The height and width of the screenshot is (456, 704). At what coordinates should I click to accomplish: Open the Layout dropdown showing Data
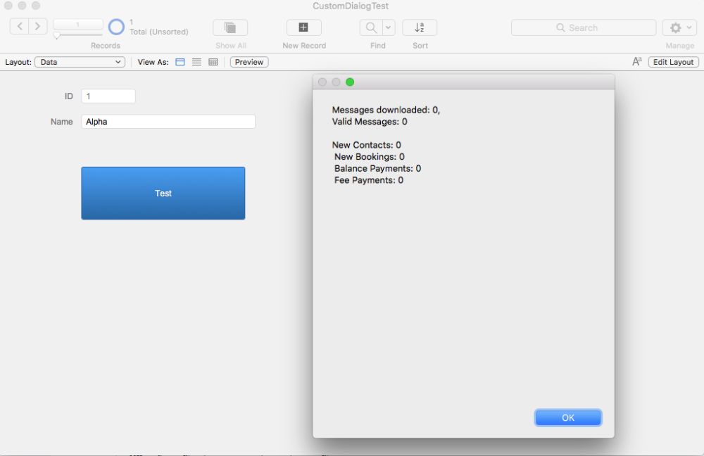(80, 62)
